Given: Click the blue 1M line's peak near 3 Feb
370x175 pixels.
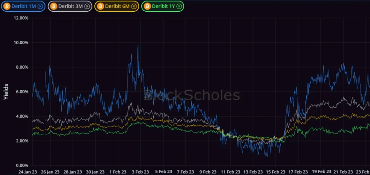Looking at the screenshot, I should coord(138,44).
